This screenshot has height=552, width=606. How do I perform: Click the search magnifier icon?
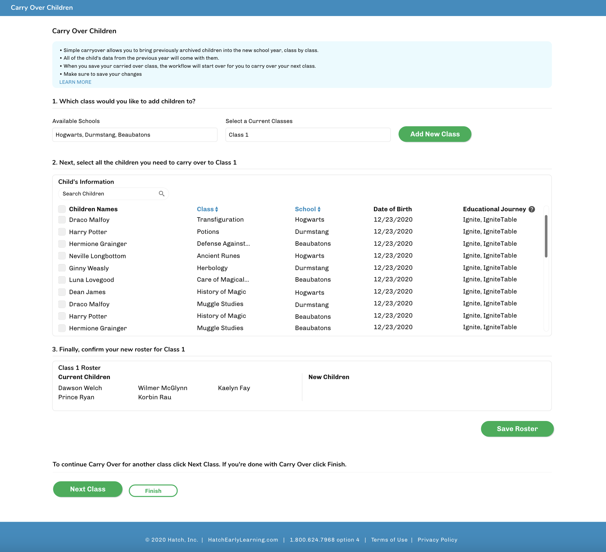pos(161,194)
